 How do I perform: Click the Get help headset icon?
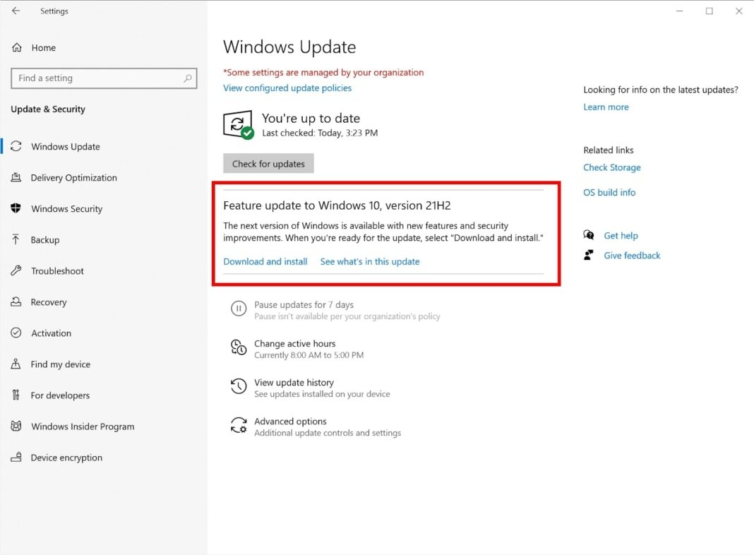588,234
